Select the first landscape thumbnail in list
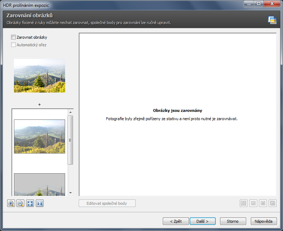The height and width of the screenshot is (231, 283). (39, 136)
